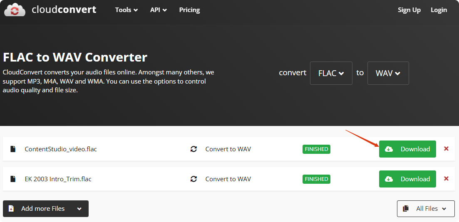The image size is (459, 222).
Task: Open the API menu
Action: pos(158,10)
